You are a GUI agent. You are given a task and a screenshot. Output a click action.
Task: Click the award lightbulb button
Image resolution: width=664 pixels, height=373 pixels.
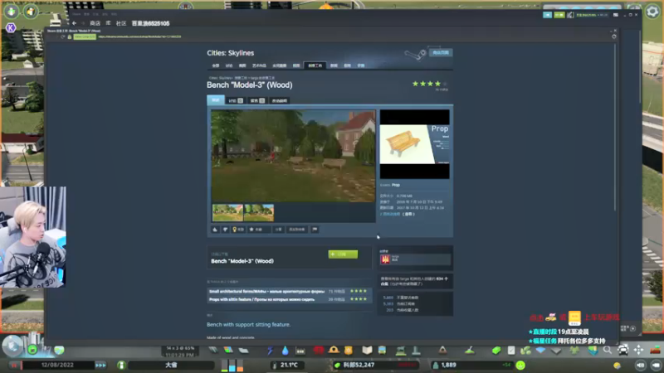click(x=238, y=230)
